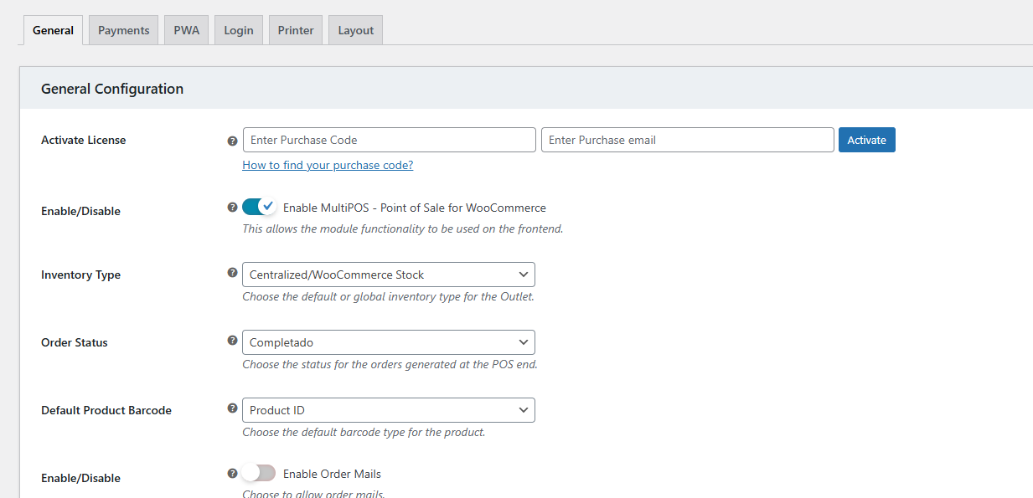Click help icon beside Enable Order Mails
1033x498 pixels.
click(233, 473)
